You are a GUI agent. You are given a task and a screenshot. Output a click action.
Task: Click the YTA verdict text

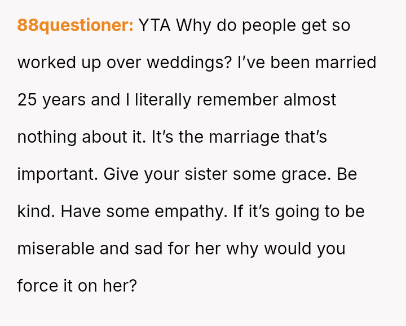click(x=155, y=25)
